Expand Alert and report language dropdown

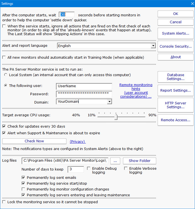point(153,46)
